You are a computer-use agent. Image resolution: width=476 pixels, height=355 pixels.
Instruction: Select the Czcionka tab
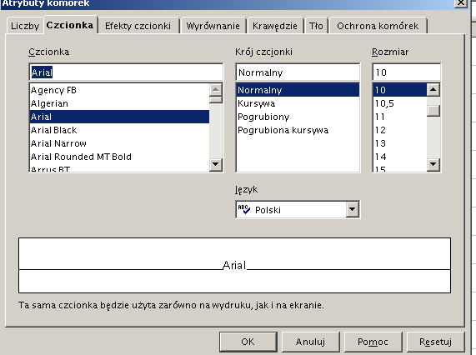point(70,25)
